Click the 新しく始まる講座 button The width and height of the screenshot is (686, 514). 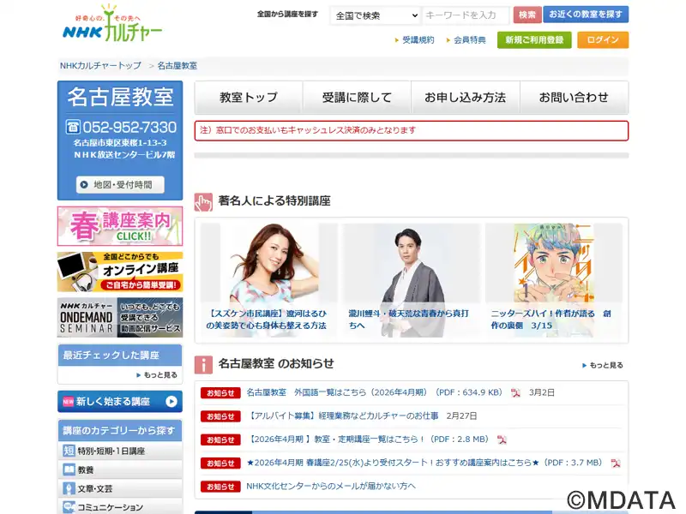coord(120,401)
